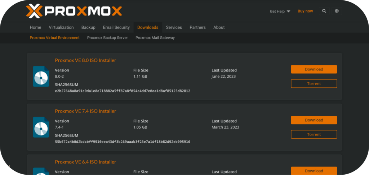Open the Downloads tab

tap(148, 27)
